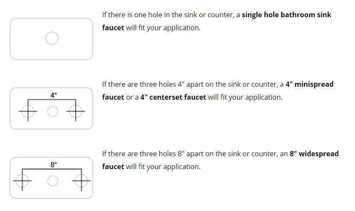The height and width of the screenshot is (211, 355).
Task: Click the center hole in the single-hole diagram
Action: (51, 38)
